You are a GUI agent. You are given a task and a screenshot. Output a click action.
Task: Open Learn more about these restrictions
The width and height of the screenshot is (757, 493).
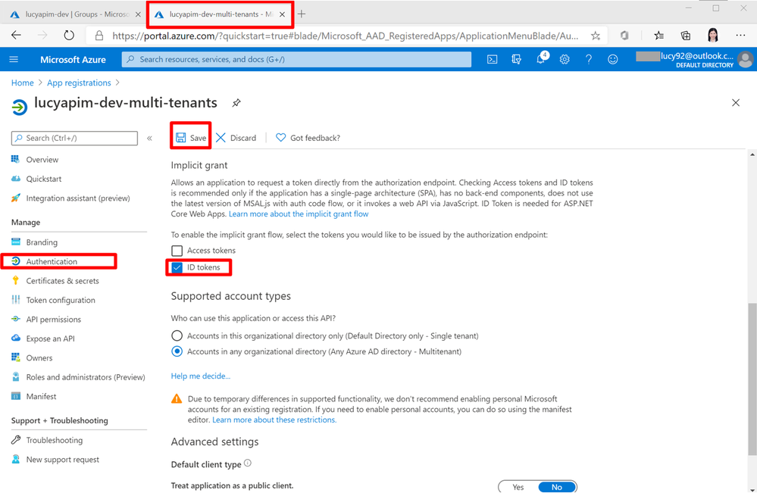[274, 420]
